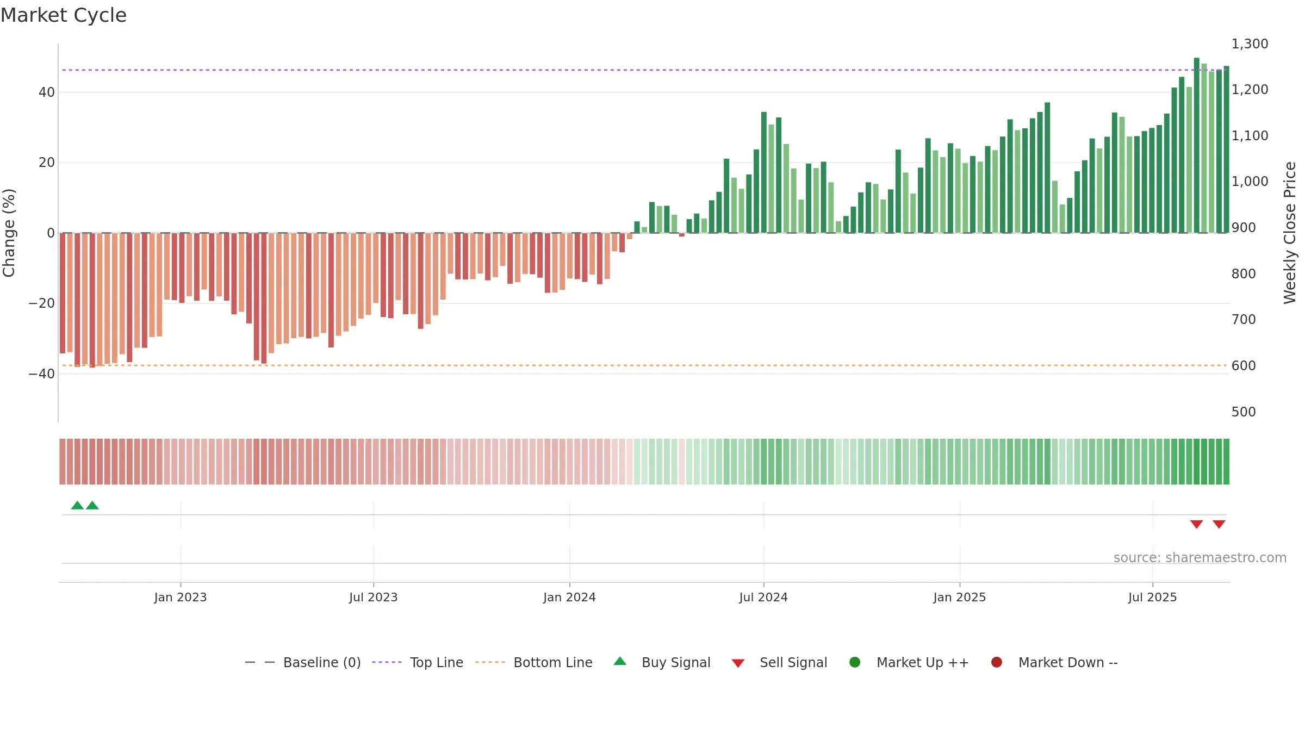Click the Jul 2023 axis label
The height and width of the screenshot is (734, 1305).
click(374, 598)
